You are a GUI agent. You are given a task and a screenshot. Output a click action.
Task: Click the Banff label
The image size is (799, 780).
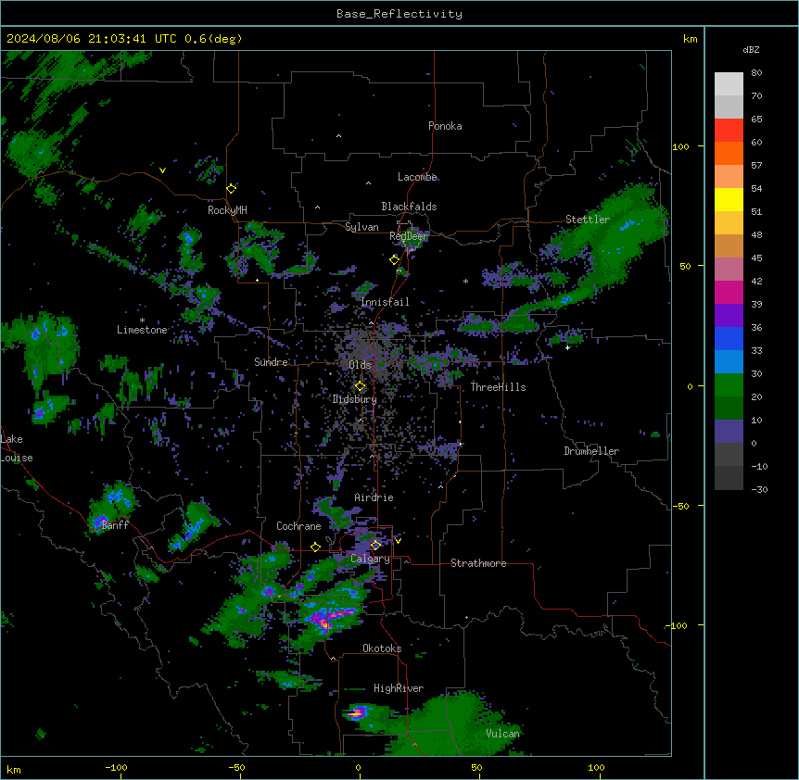tap(115, 525)
